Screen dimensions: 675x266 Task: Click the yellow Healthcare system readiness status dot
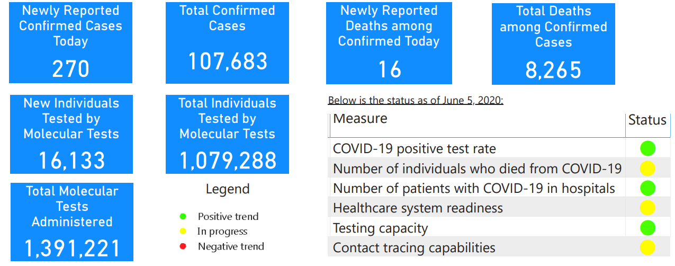coord(647,208)
